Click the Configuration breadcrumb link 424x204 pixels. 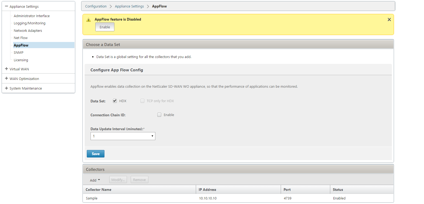pyautogui.click(x=96, y=6)
